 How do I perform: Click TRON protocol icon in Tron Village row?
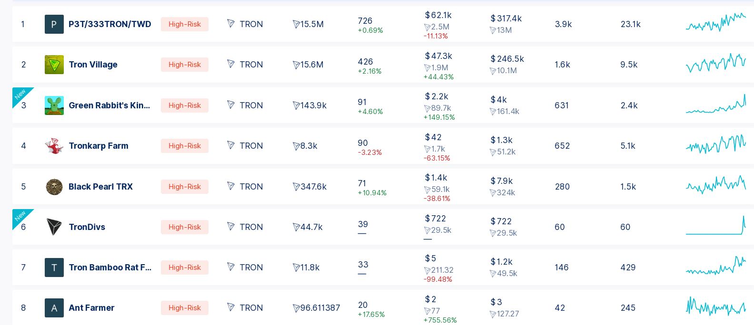coord(231,64)
